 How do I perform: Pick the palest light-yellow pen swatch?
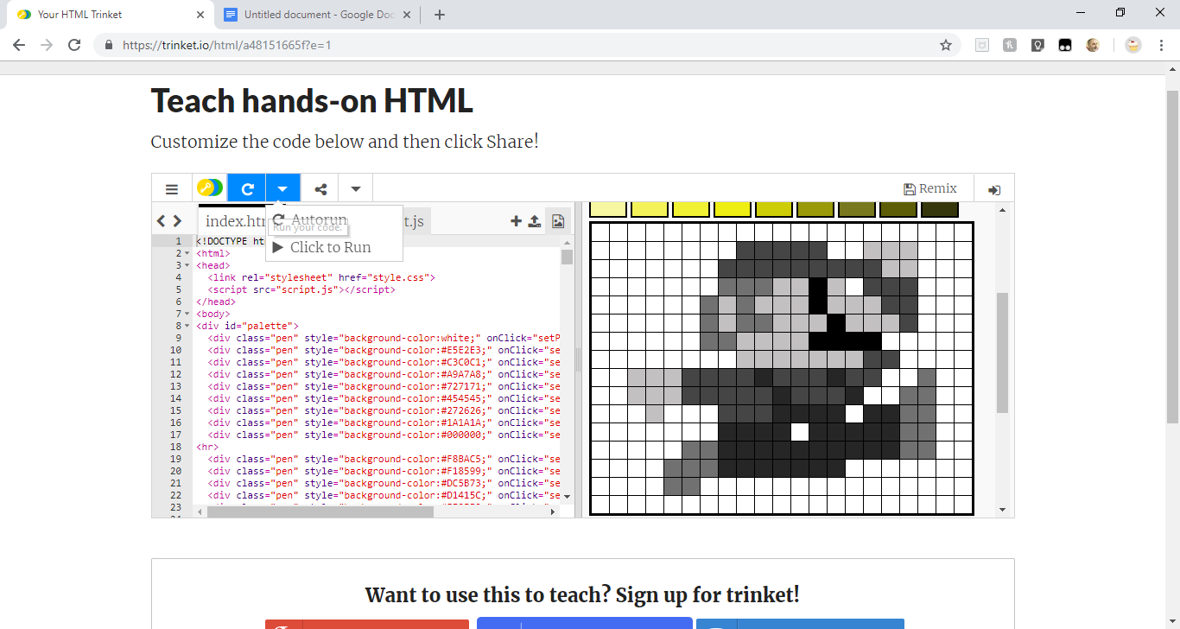[607, 210]
